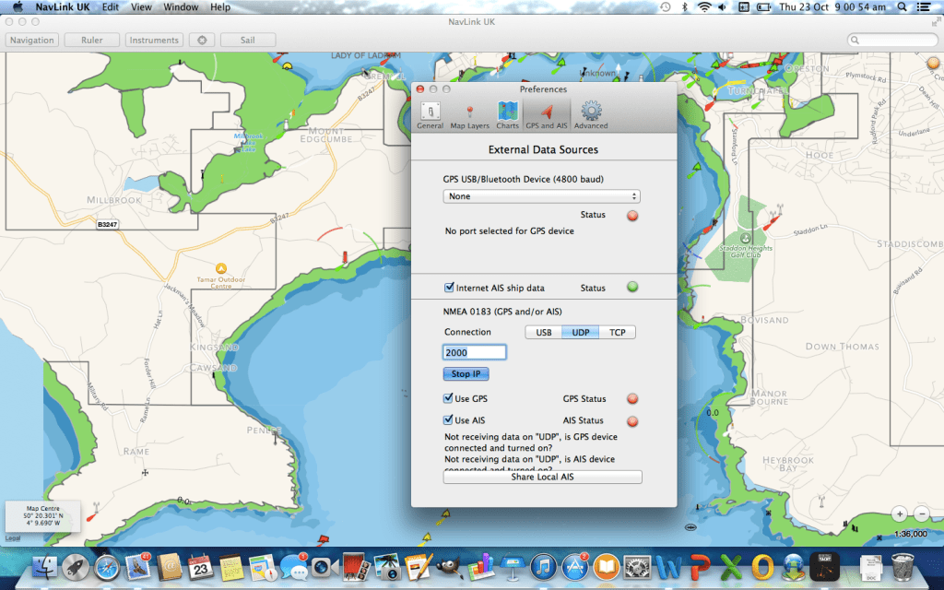Image resolution: width=944 pixels, height=590 pixels.
Task: Open the Advanced gear preferences pane
Action: coord(591,114)
